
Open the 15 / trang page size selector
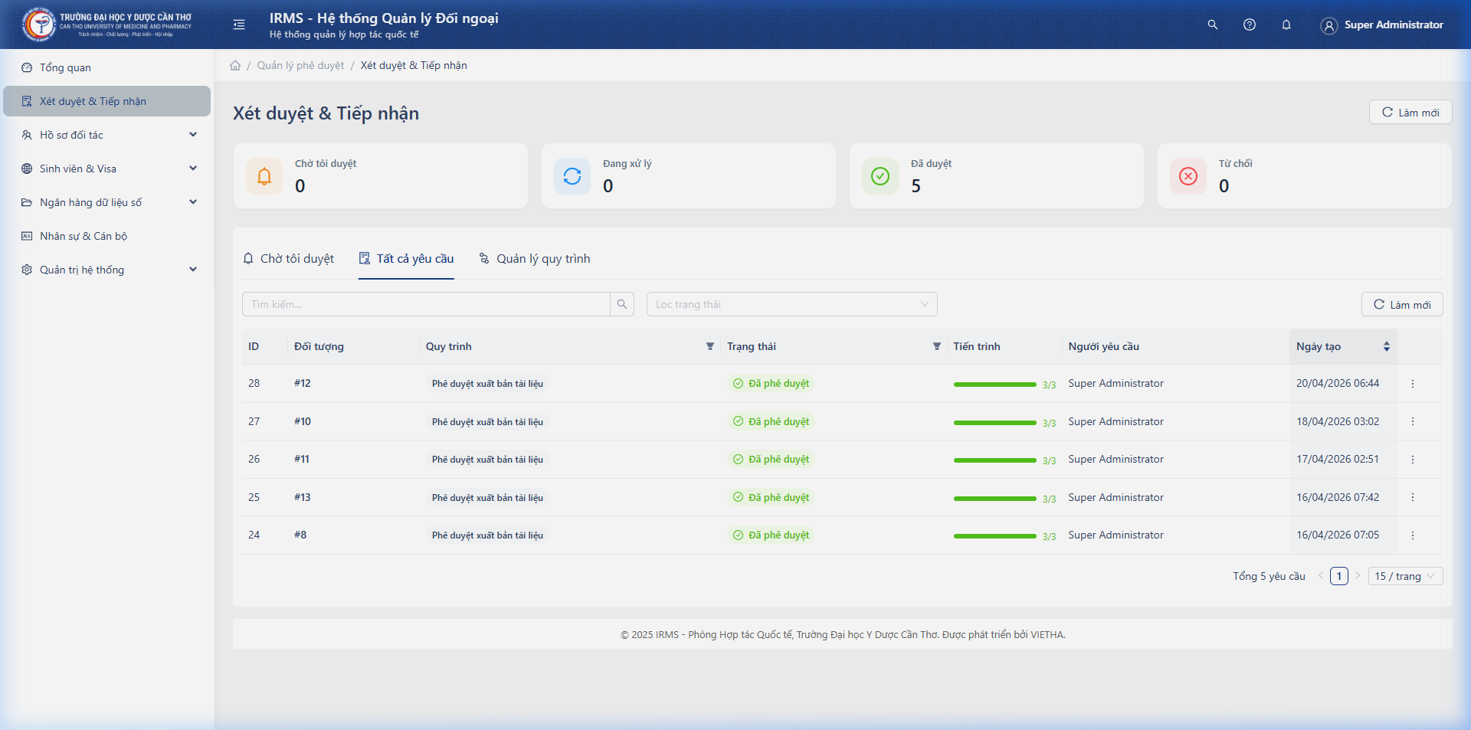click(1404, 576)
